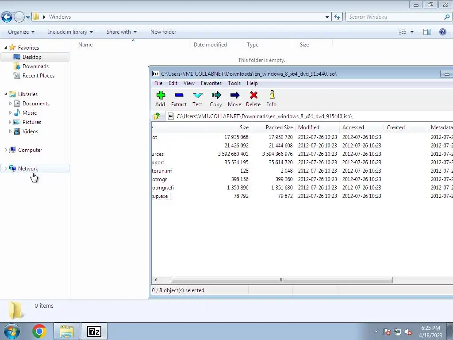Viewport: 453px width, 340px height.
Task: Click the Move icon in 7-Zip toolbar
Action: [234, 99]
